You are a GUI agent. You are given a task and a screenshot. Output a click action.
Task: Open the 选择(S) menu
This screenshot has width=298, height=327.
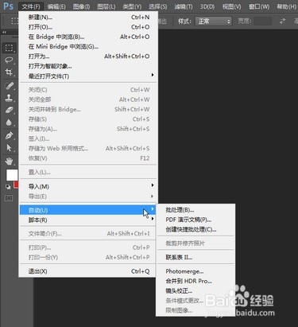pyautogui.click(x=158, y=6)
